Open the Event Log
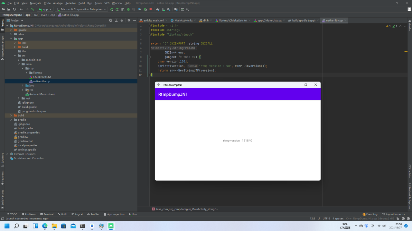 370,214
